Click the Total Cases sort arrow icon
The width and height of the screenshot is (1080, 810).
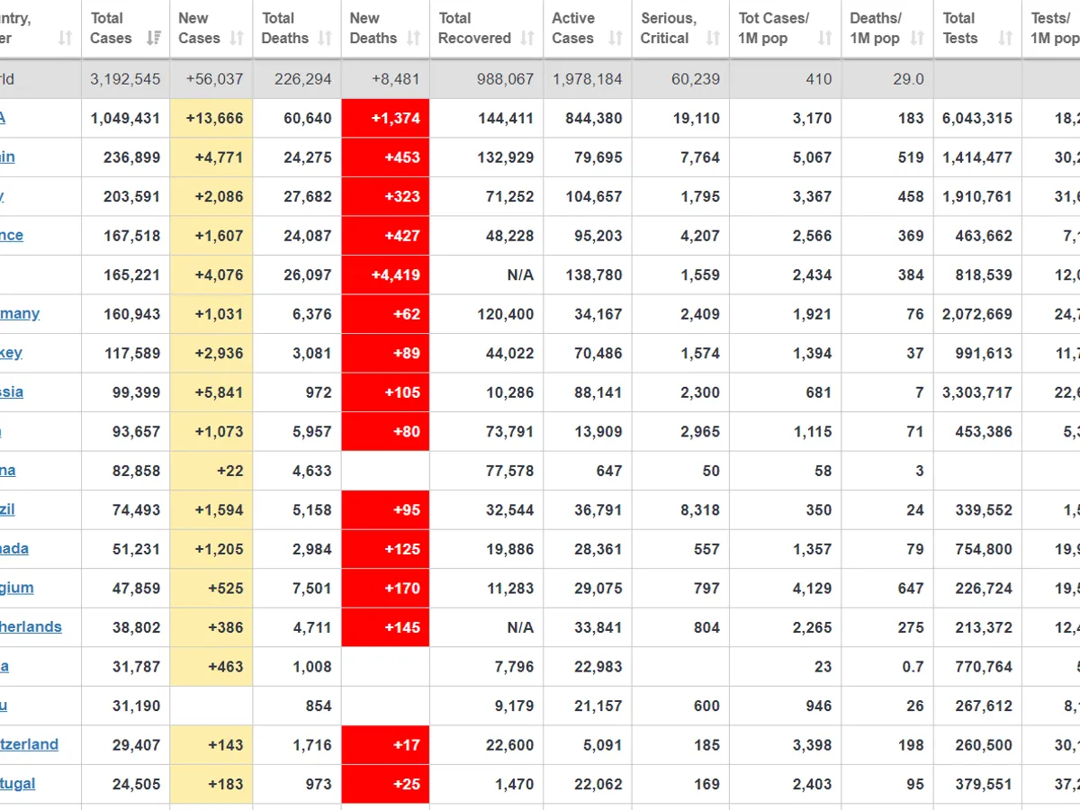[x=154, y=38]
